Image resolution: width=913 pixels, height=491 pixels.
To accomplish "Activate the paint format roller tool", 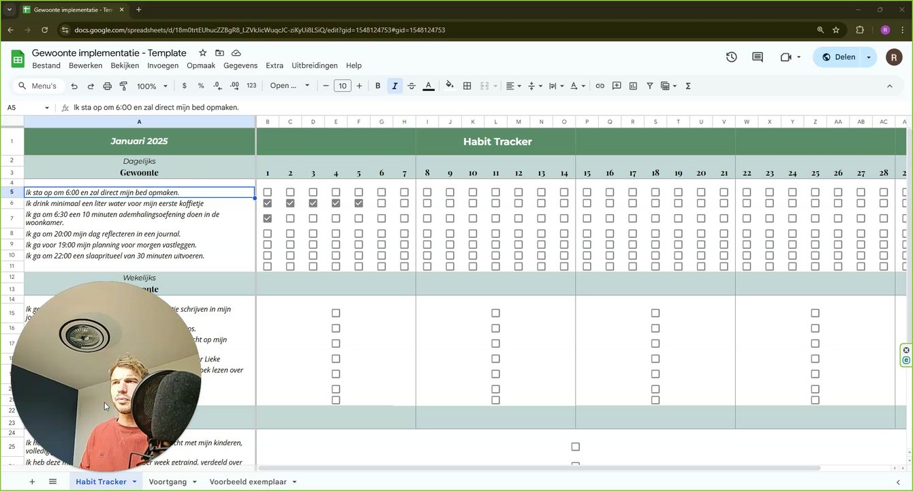I will [x=123, y=86].
